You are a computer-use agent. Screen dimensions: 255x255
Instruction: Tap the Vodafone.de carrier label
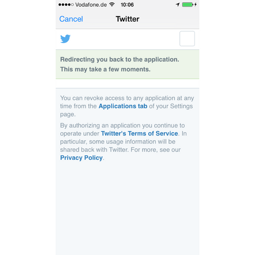(x=91, y=5)
